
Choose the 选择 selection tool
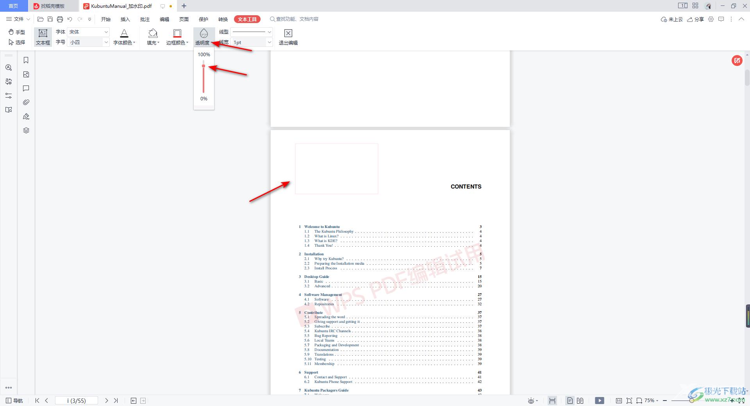[17, 42]
